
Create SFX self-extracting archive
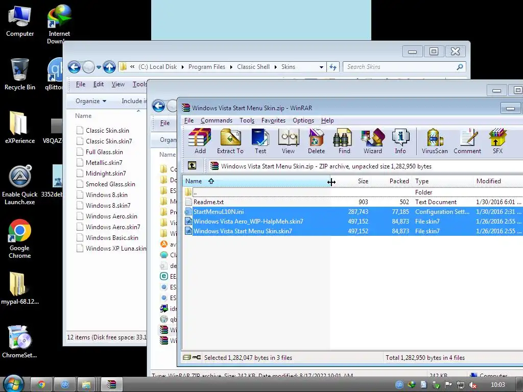(x=497, y=141)
